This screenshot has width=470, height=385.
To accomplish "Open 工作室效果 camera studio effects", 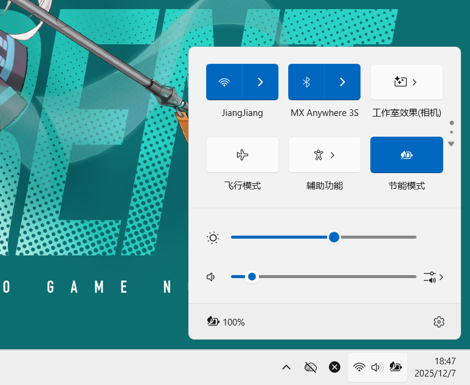I will [x=406, y=82].
